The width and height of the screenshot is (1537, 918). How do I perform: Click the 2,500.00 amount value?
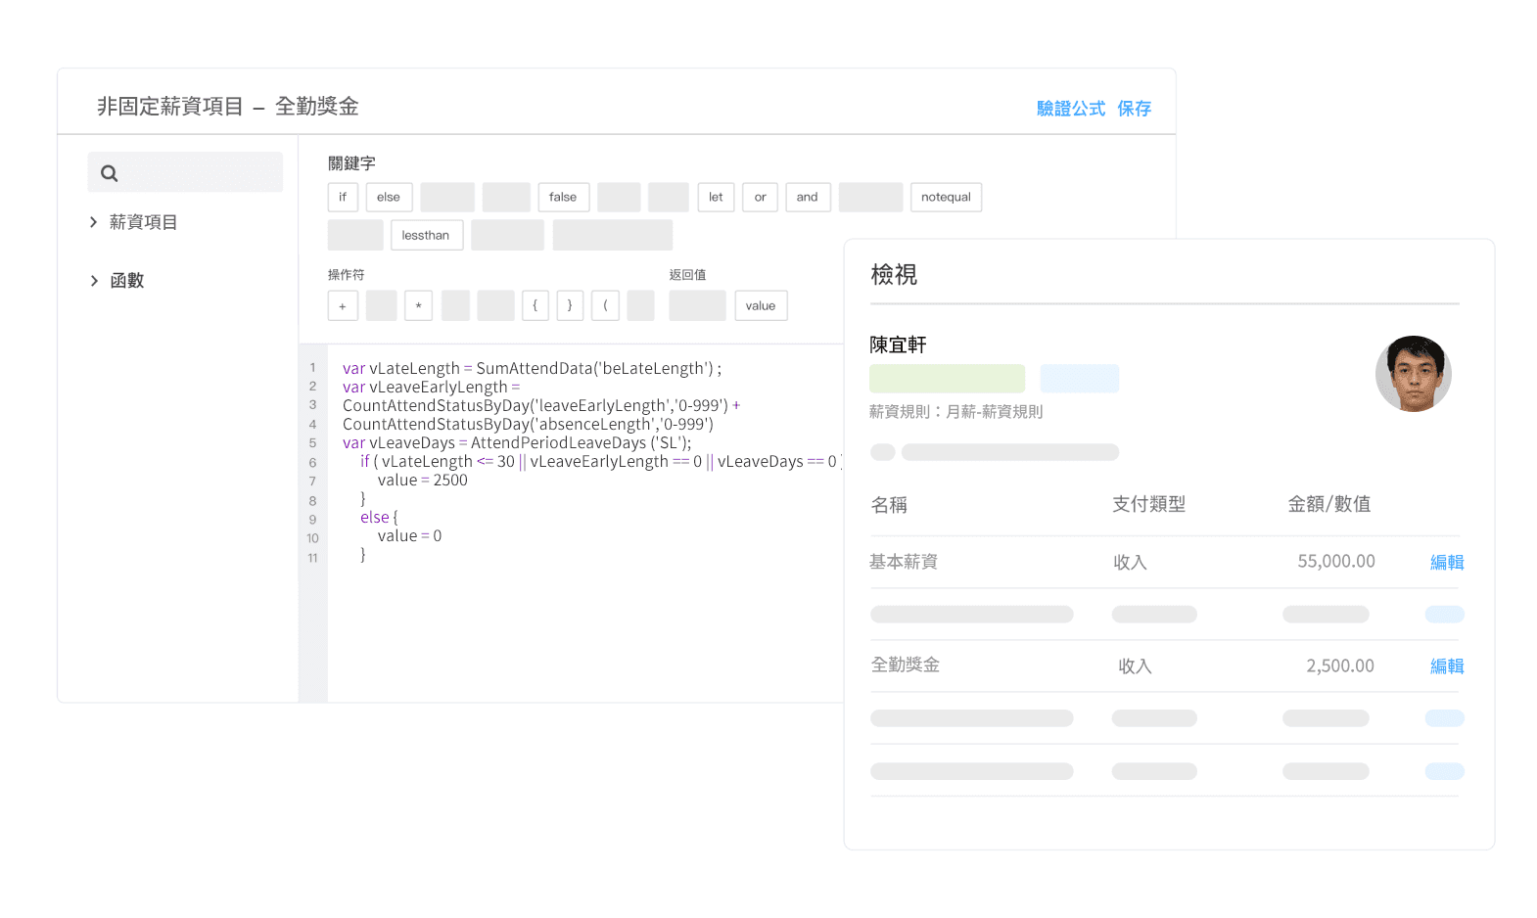click(1340, 666)
